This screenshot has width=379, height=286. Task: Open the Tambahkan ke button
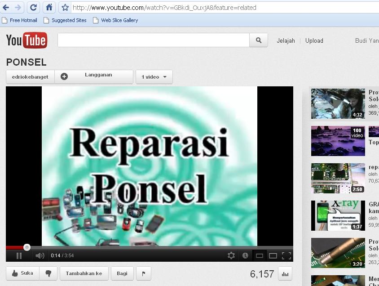84,273
